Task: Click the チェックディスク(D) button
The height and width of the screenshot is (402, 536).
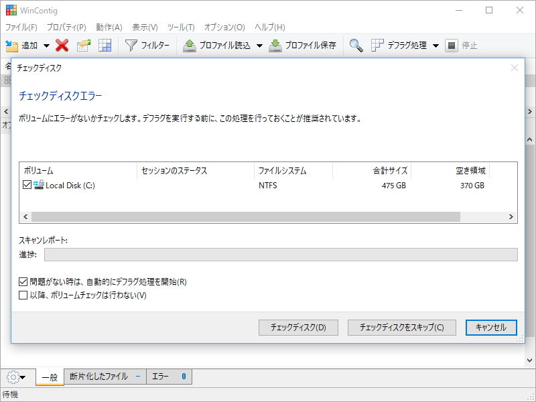Action: coord(298,328)
